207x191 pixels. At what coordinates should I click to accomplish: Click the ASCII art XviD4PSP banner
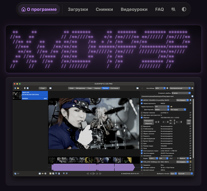point(103,49)
